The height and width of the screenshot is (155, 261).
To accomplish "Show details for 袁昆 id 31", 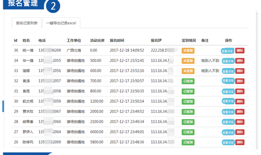I will point(228,92).
